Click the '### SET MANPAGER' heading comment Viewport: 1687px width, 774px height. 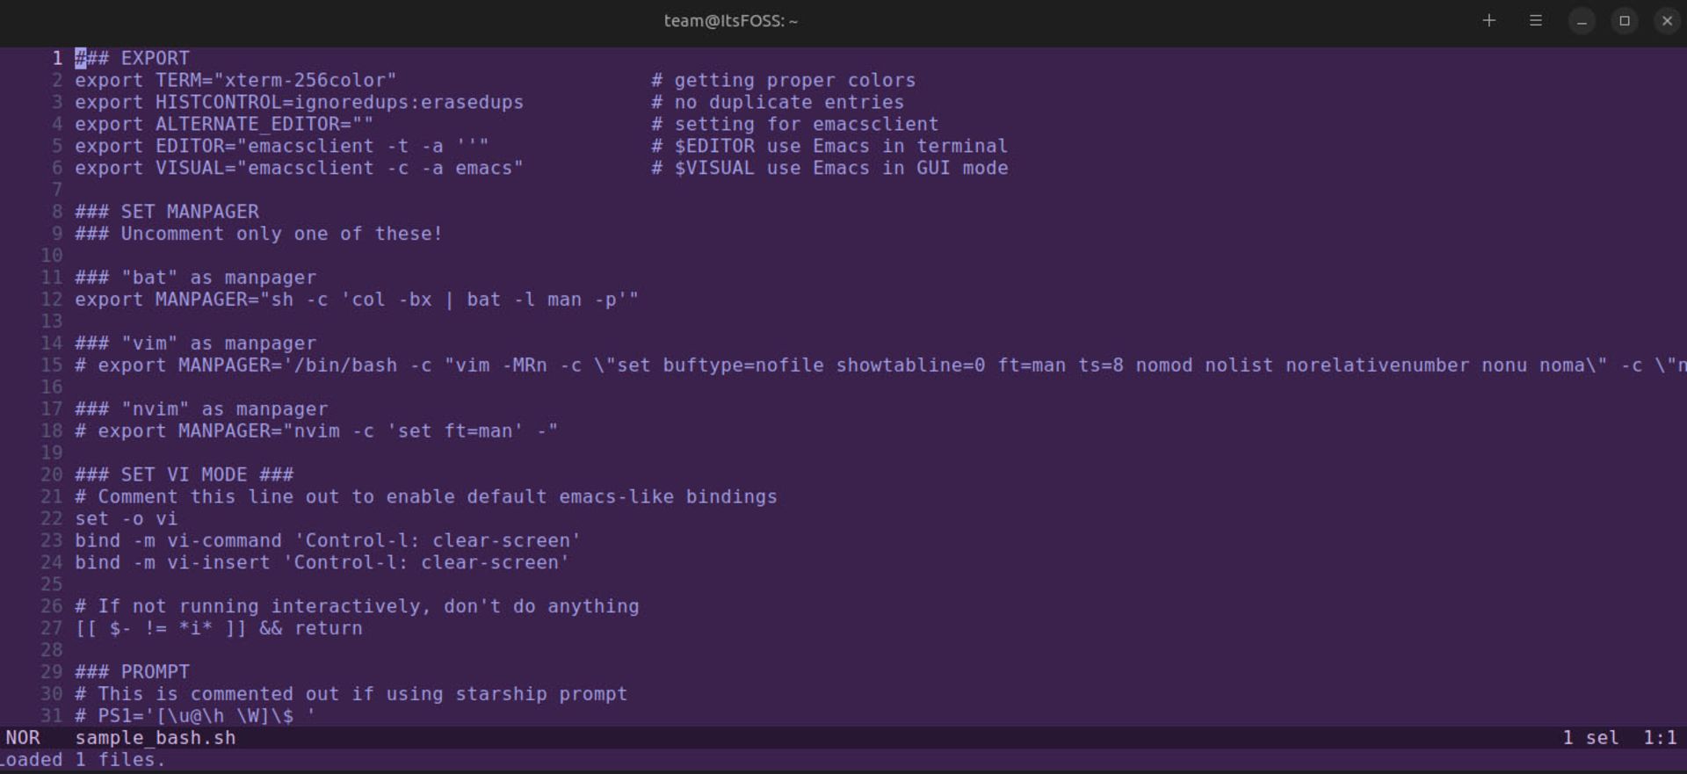[x=166, y=212]
